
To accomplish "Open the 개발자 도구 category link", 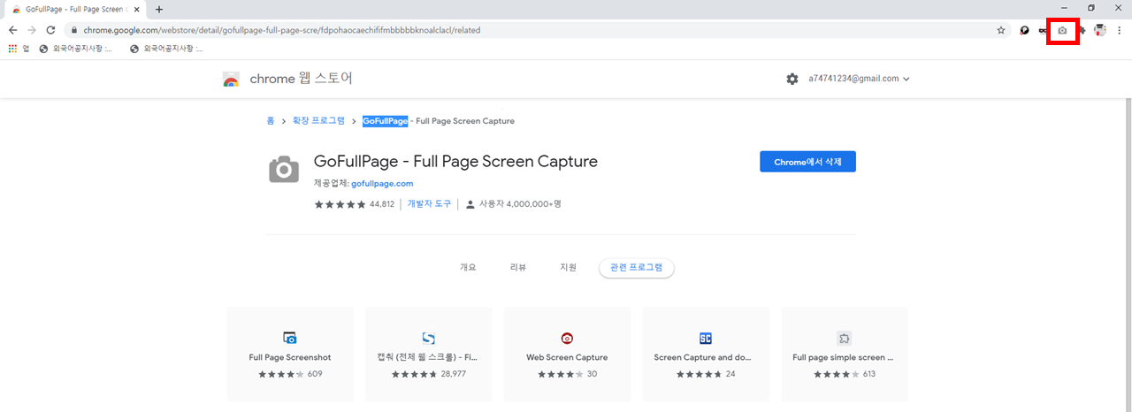I will coord(429,204).
